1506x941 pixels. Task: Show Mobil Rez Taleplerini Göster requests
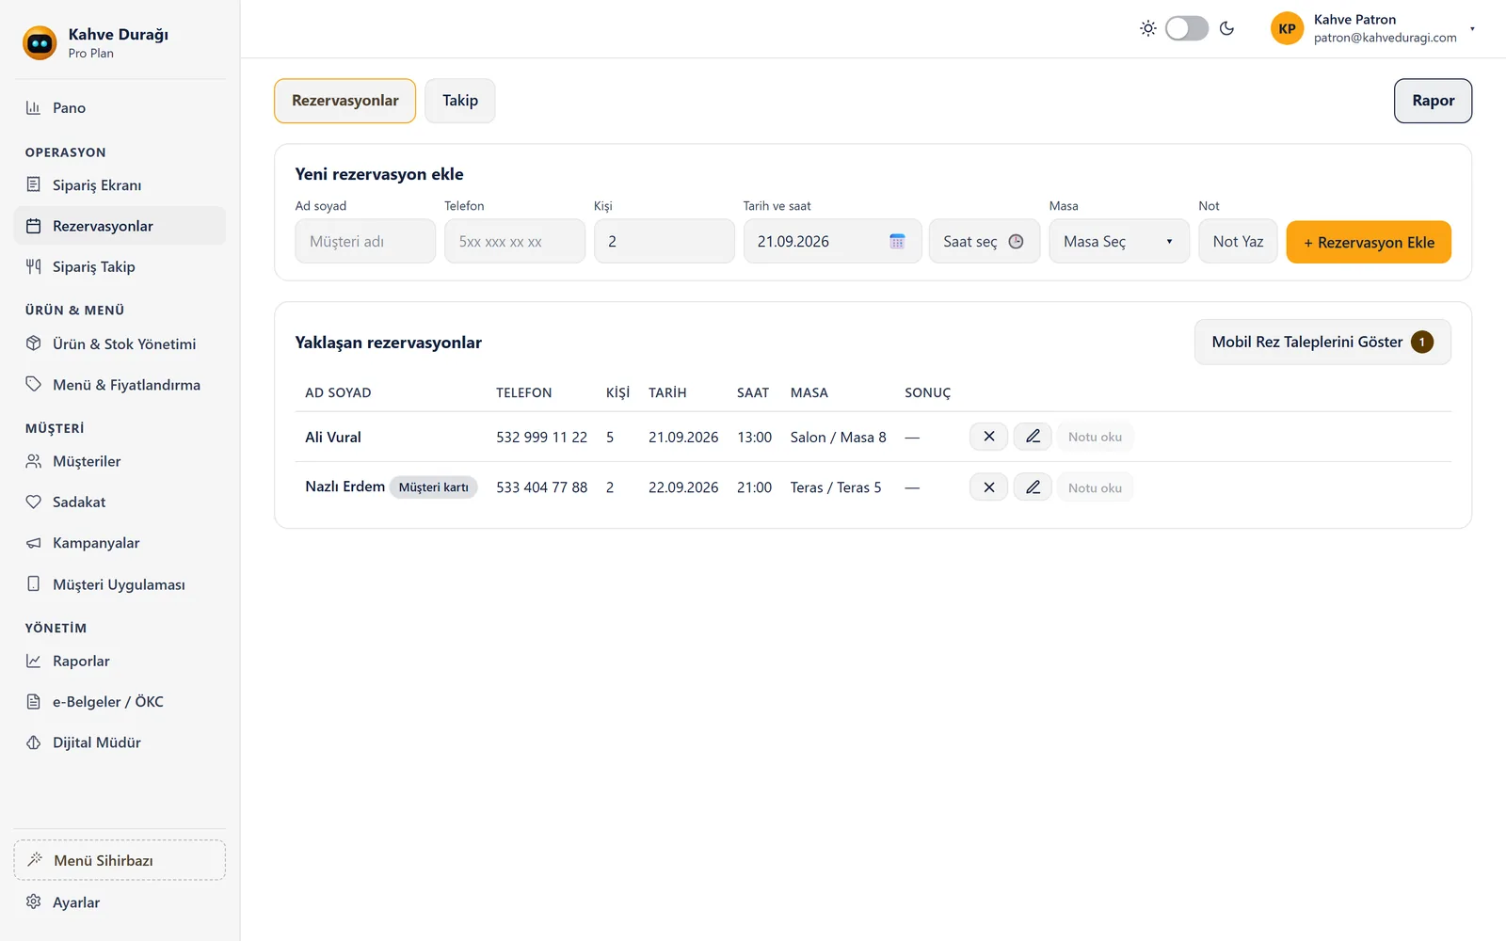point(1322,342)
